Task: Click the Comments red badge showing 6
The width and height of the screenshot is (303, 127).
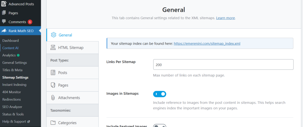Action: point(30,22)
